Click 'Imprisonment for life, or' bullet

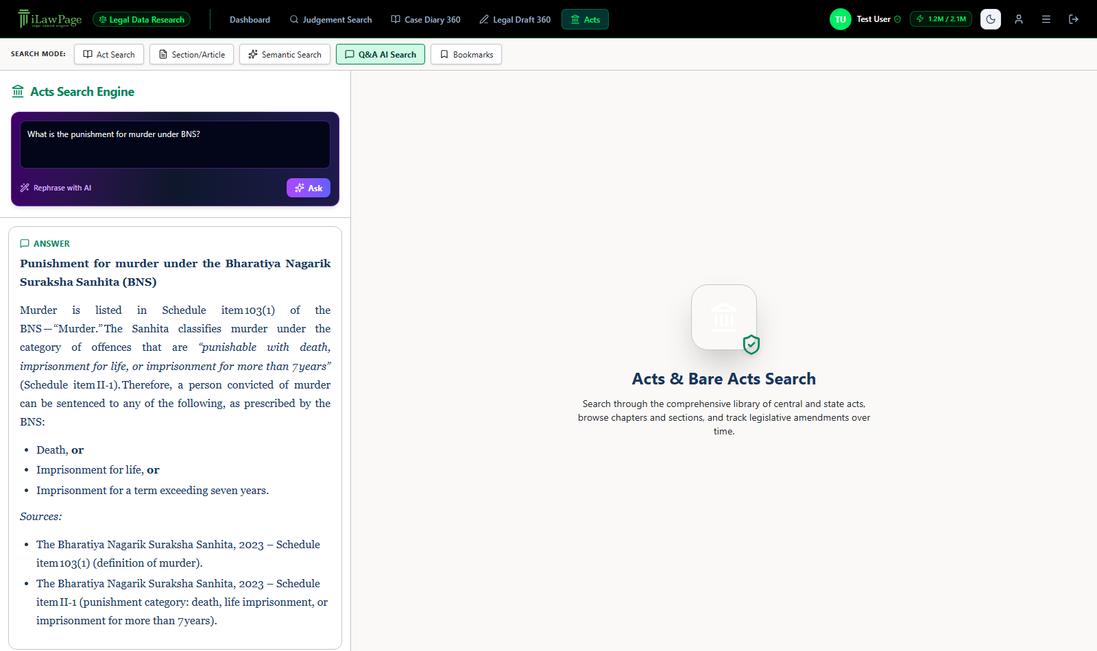(97, 470)
